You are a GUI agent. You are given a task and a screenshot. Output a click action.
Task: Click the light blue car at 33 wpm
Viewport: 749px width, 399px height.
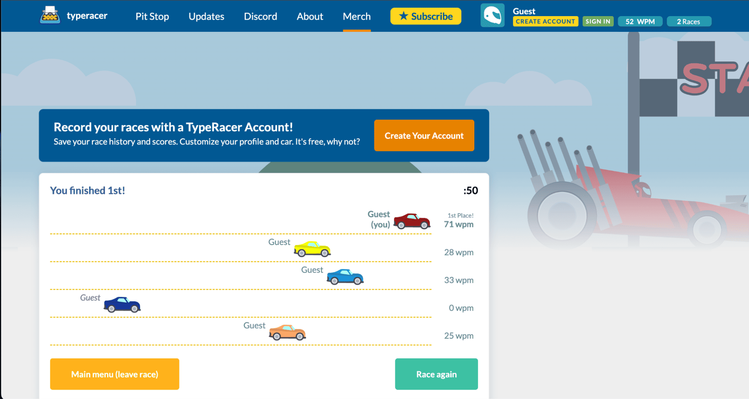pyautogui.click(x=345, y=277)
